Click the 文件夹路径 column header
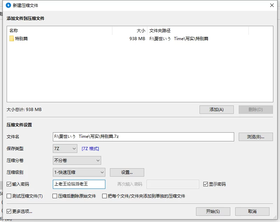Image resolution: width=280 pixels, height=222 pixels. click(198, 31)
